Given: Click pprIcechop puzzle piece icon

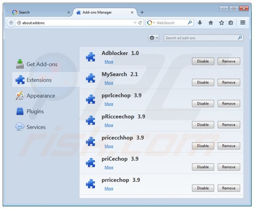Looking at the screenshot, I should [91, 99].
